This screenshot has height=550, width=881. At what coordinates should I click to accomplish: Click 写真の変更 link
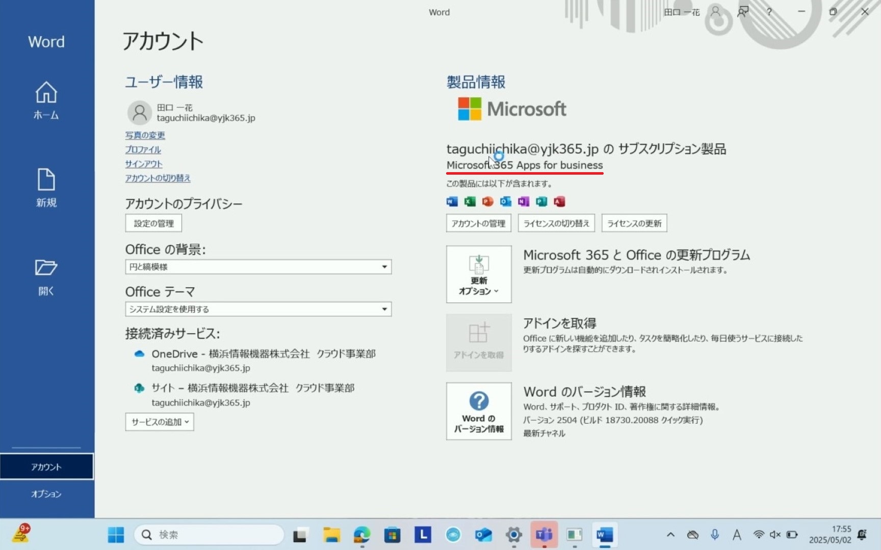pyautogui.click(x=145, y=135)
